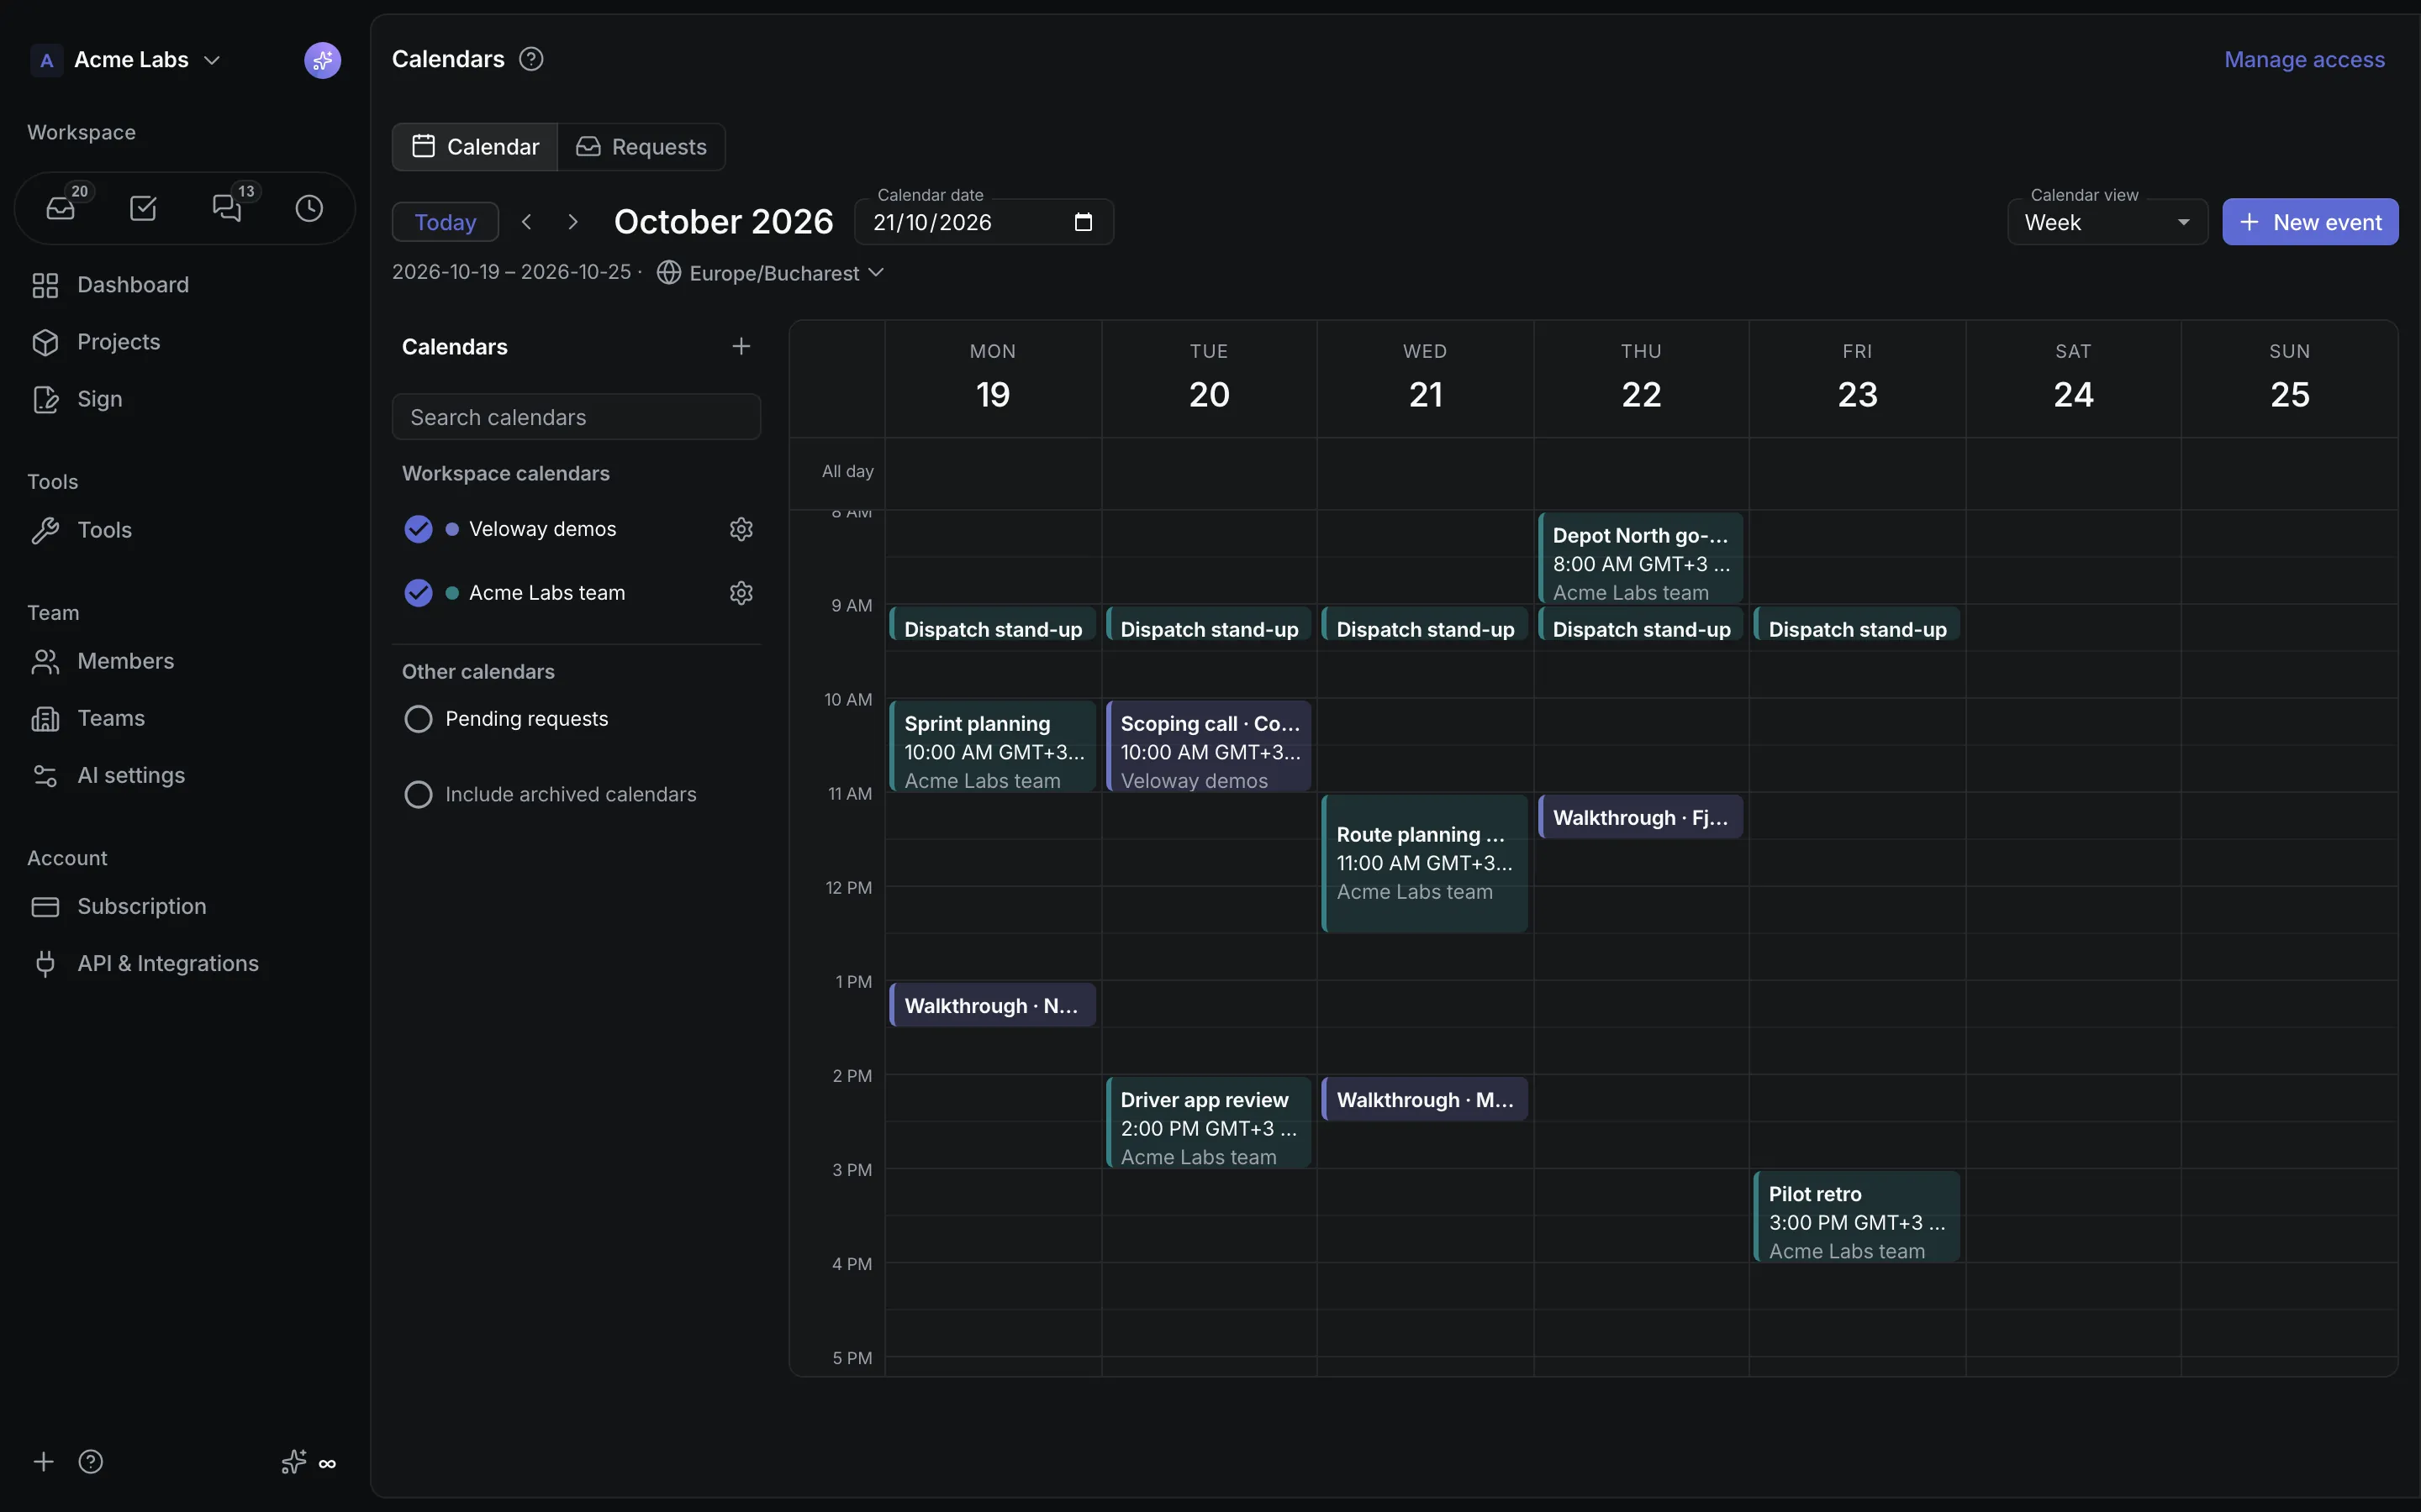Go to previous week arrow

[x=526, y=222]
